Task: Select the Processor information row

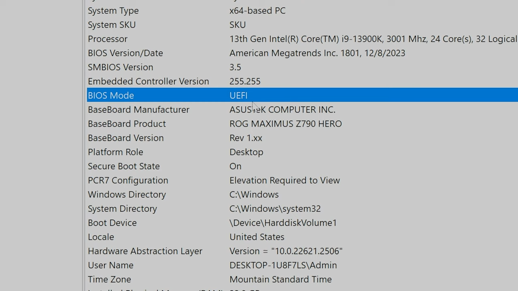Action: pos(162,39)
